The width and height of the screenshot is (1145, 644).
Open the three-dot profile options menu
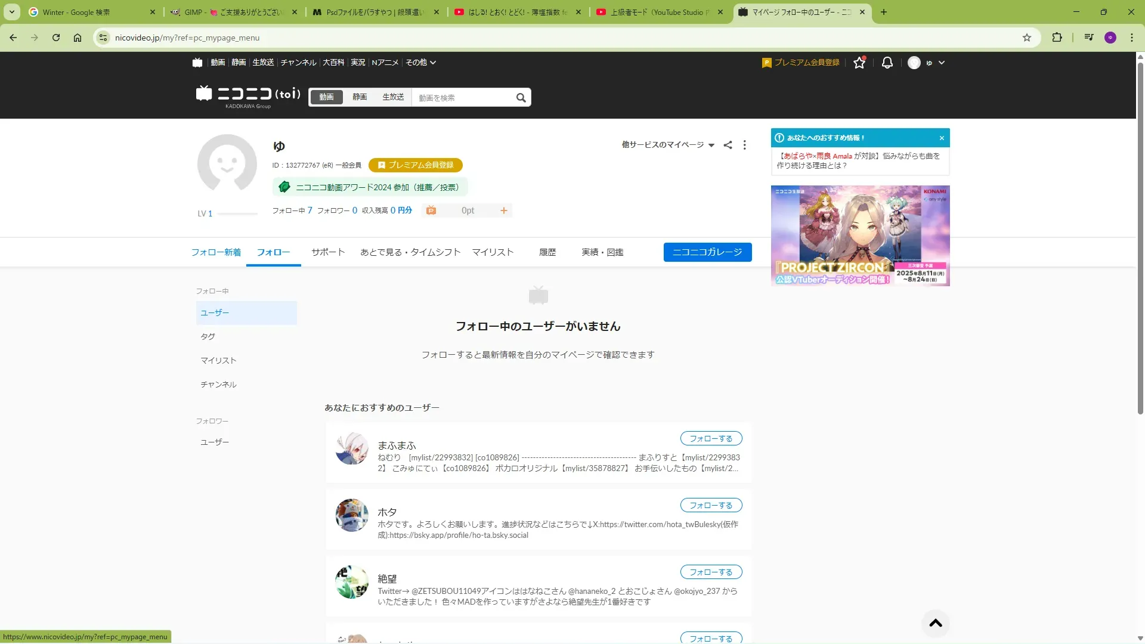tap(744, 145)
